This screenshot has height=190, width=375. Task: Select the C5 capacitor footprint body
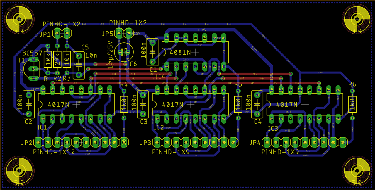(79, 65)
